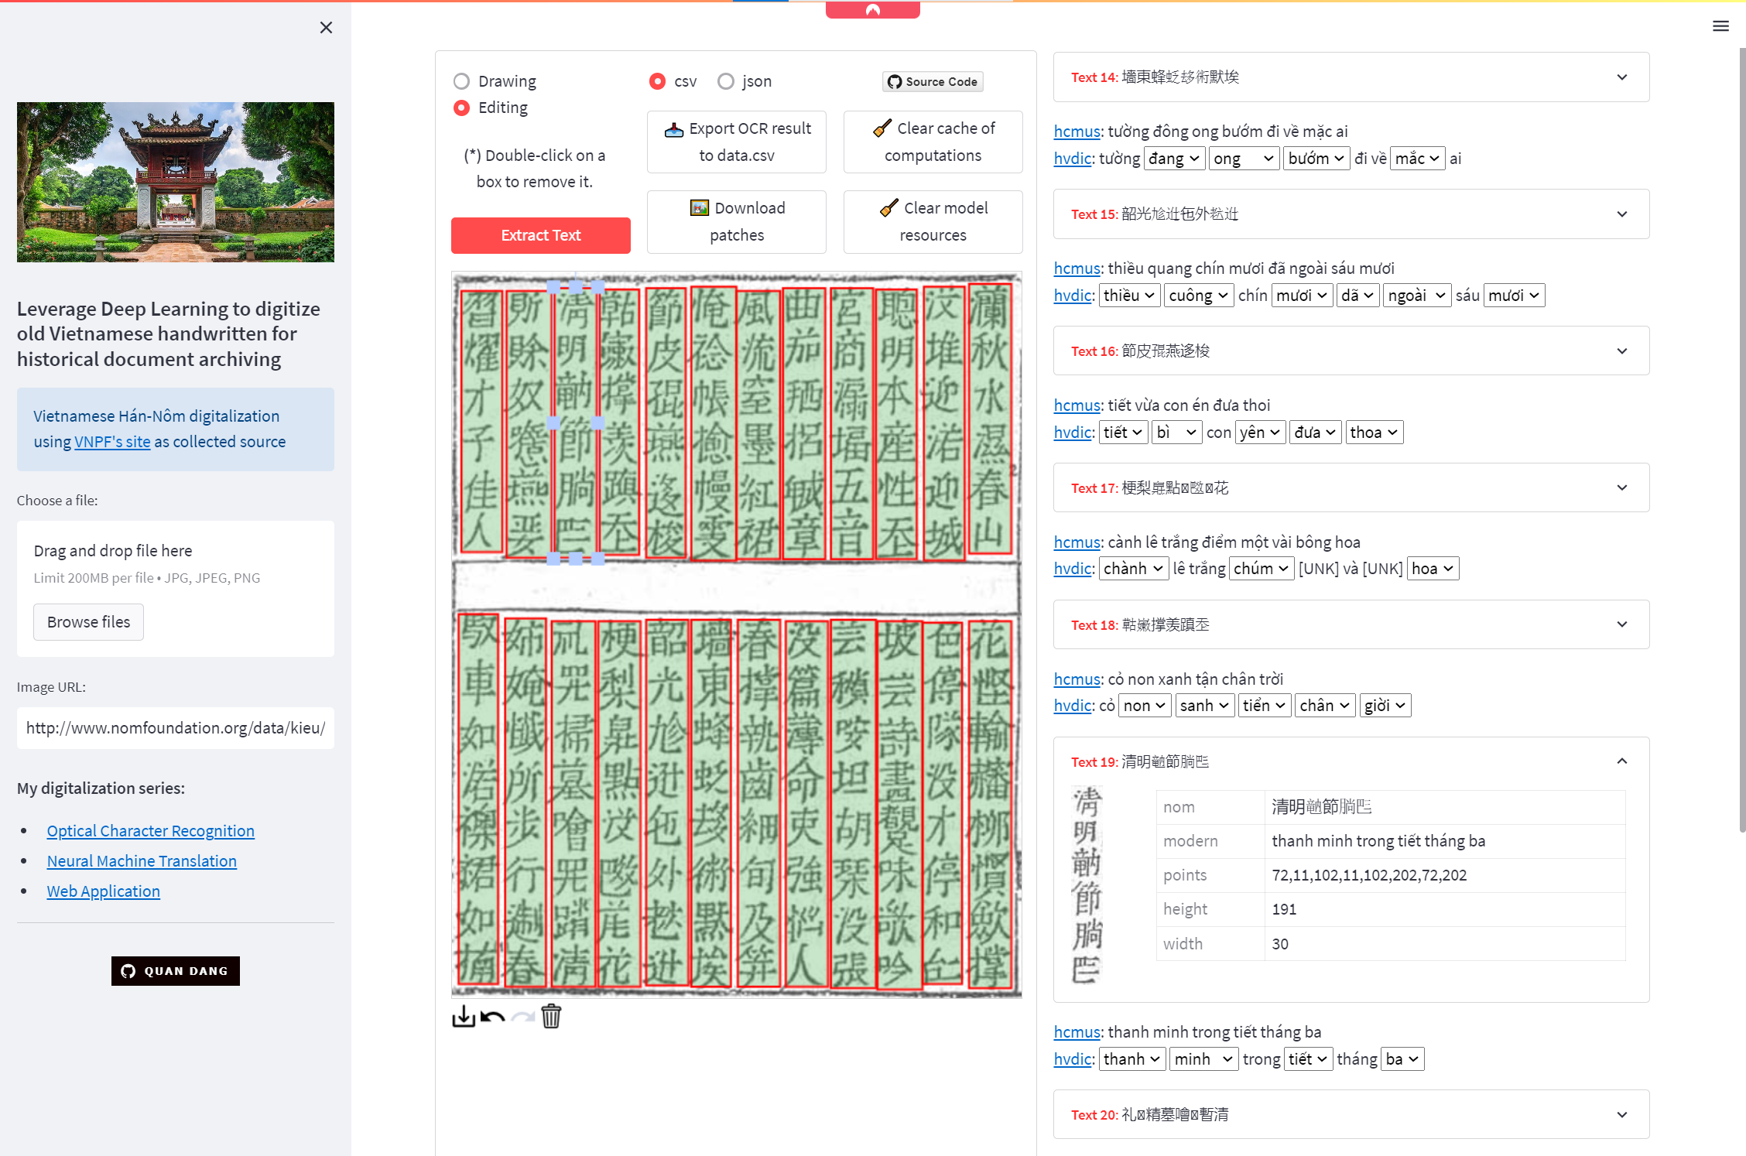Viewport: 1746px width, 1156px height.
Task: Click the undo arrow below the canvas
Action: (493, 1016)
